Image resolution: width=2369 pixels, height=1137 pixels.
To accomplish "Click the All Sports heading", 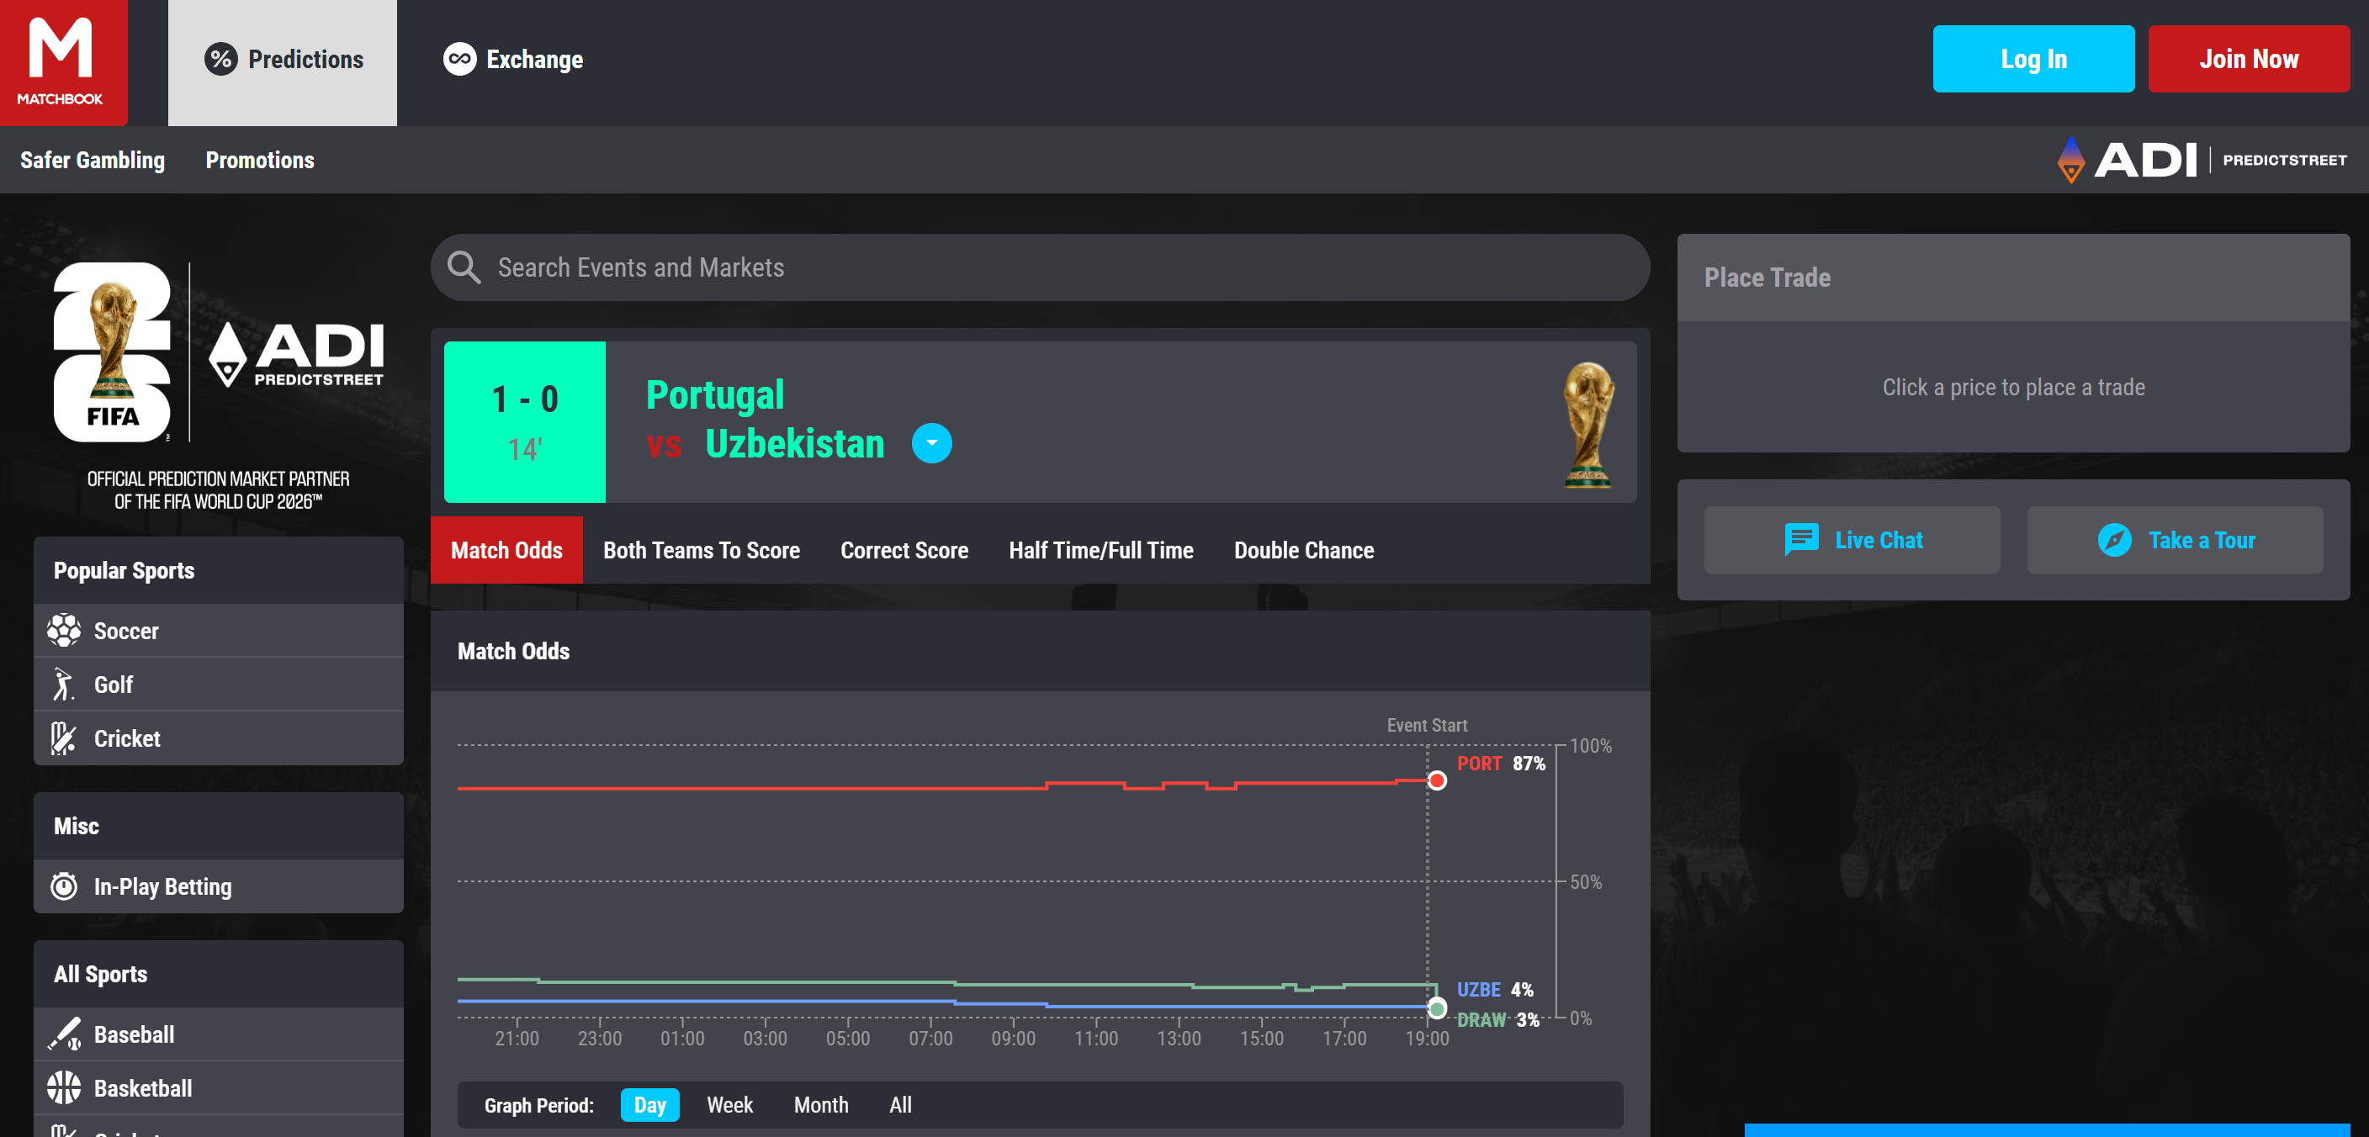I will [x=100, y=973].
